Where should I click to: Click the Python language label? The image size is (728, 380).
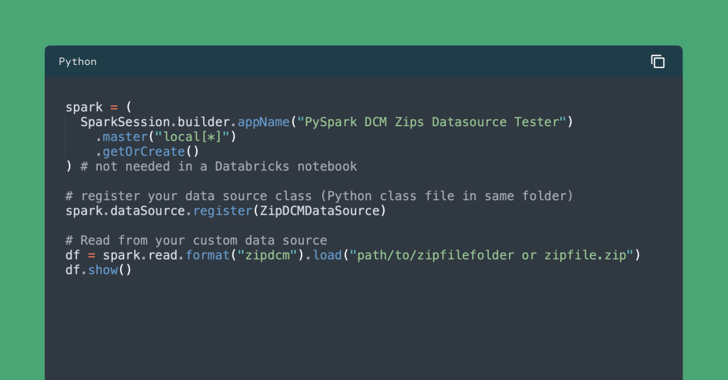tap(78, 62)
